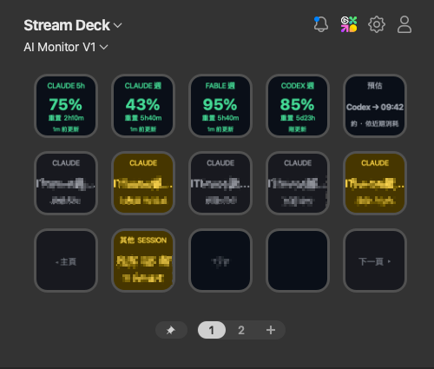Open the user account profile icon
This screenshot has height=369, width=434.
point(404,24)
